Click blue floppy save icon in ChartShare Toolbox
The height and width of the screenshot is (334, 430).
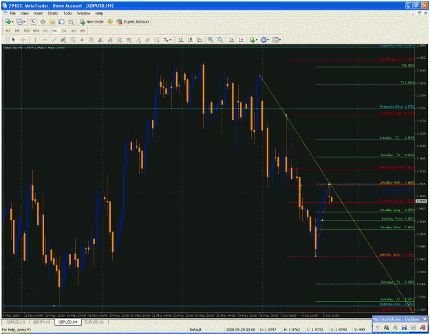point(404,327)
